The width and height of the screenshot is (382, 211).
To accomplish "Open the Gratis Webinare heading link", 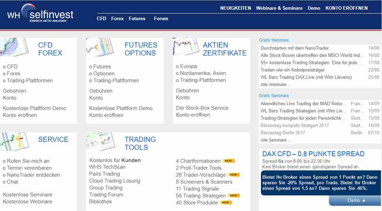I will (274, 40).
